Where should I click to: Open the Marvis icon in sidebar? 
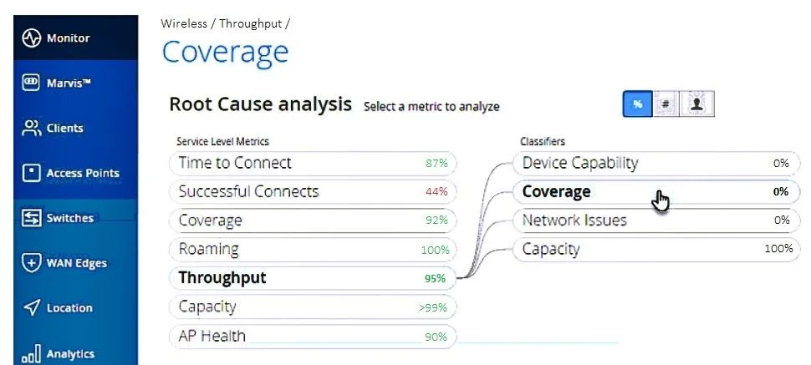[x=31, y=83]
